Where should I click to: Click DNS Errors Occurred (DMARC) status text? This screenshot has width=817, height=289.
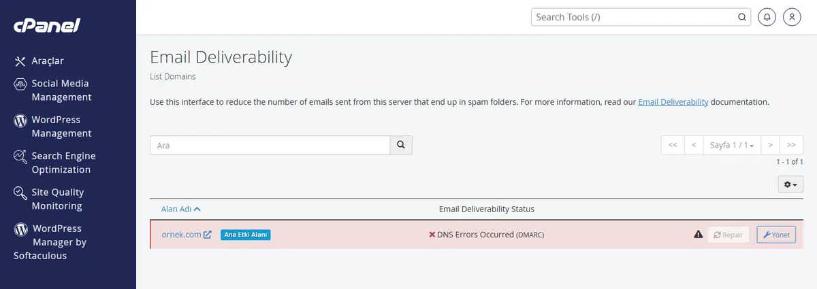point(490,235)
